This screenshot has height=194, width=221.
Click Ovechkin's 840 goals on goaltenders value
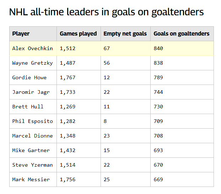coord(158,48)
